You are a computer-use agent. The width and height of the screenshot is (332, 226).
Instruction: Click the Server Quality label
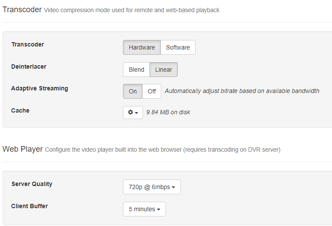click(x=32, y=184)
